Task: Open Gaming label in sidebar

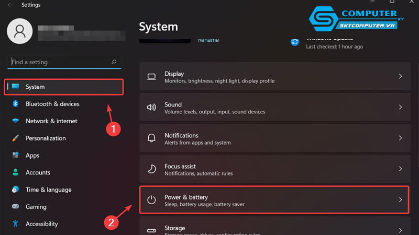Action: pyautogui.click(x=36, y=207)
